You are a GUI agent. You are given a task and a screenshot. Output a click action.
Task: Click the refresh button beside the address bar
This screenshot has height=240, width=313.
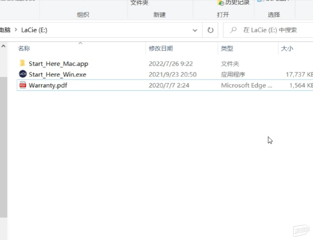pyautogui.click(x=210, y=30)
